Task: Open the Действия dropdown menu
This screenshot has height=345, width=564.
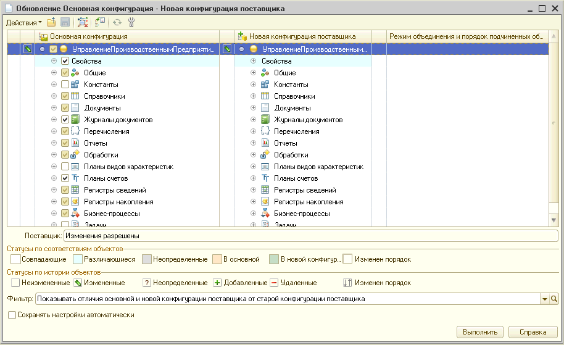Action: point(23,23)
